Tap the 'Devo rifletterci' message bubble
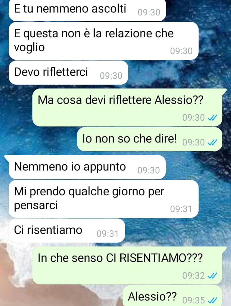 (68, 73)
